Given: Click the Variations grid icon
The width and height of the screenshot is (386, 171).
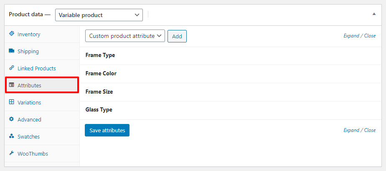Looking at the screenshot, I should coord(12,102).
